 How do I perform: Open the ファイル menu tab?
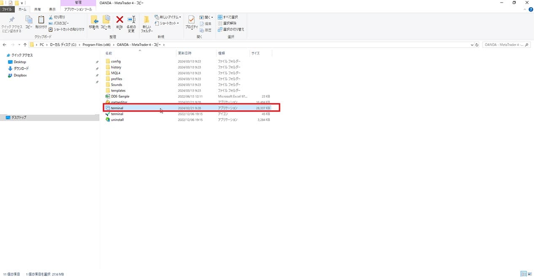coord(8,9)
